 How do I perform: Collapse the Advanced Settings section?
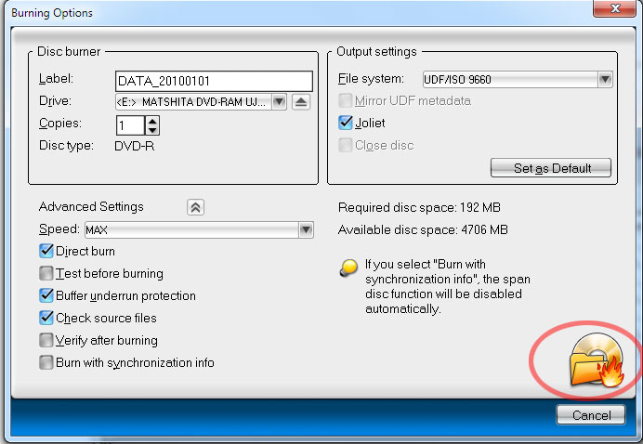coord(196,207)
